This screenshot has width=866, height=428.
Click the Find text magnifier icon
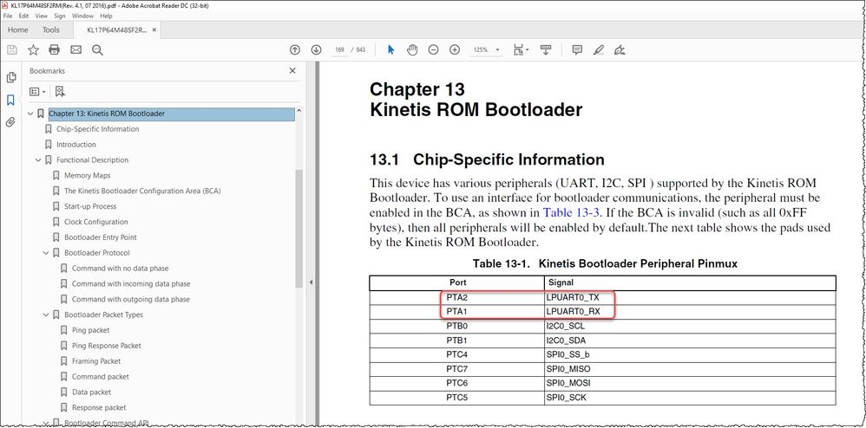[97, 50]
